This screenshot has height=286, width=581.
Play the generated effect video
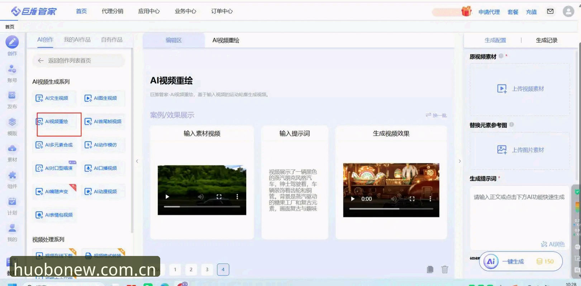pyautogui.click(x=353, y=199)
